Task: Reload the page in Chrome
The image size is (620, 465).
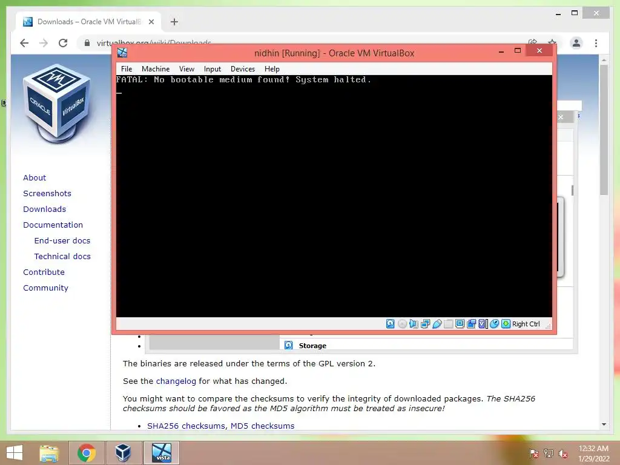Action: click(63, 43)
